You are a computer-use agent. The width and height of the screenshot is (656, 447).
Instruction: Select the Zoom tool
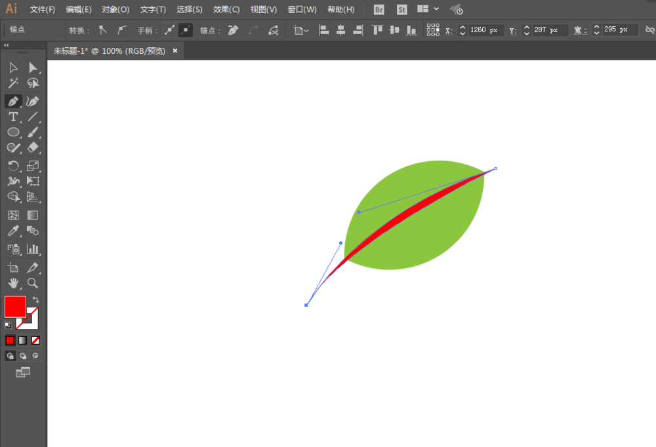click(x=33, y=283)
